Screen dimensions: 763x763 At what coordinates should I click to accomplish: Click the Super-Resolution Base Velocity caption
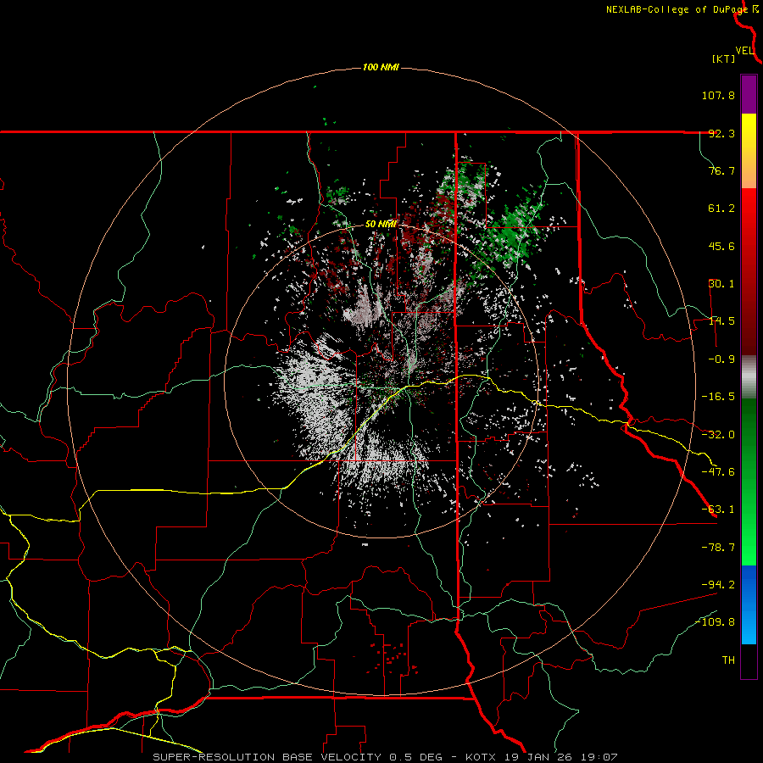tap(386, 757)
